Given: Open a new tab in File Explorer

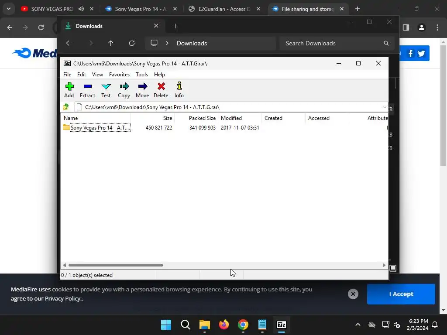Looking at the screenshot, I should coord(175,26).
